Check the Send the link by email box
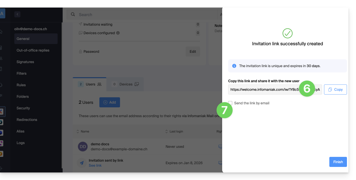 [230, 103]
